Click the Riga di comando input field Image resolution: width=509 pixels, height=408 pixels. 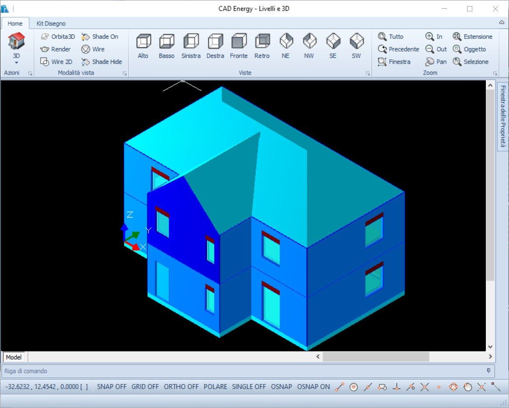[240, 371]
